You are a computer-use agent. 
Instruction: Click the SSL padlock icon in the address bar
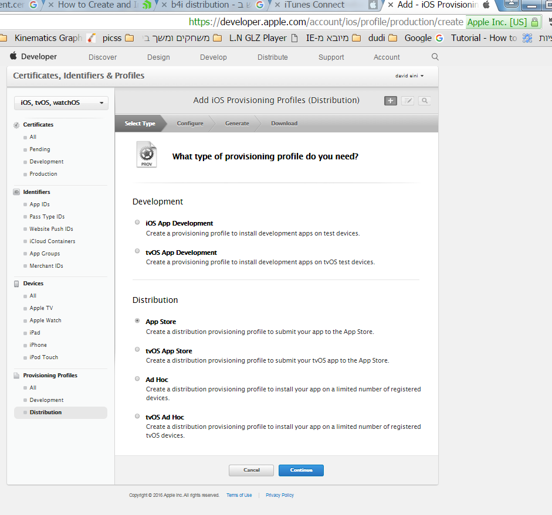[534, 22]
